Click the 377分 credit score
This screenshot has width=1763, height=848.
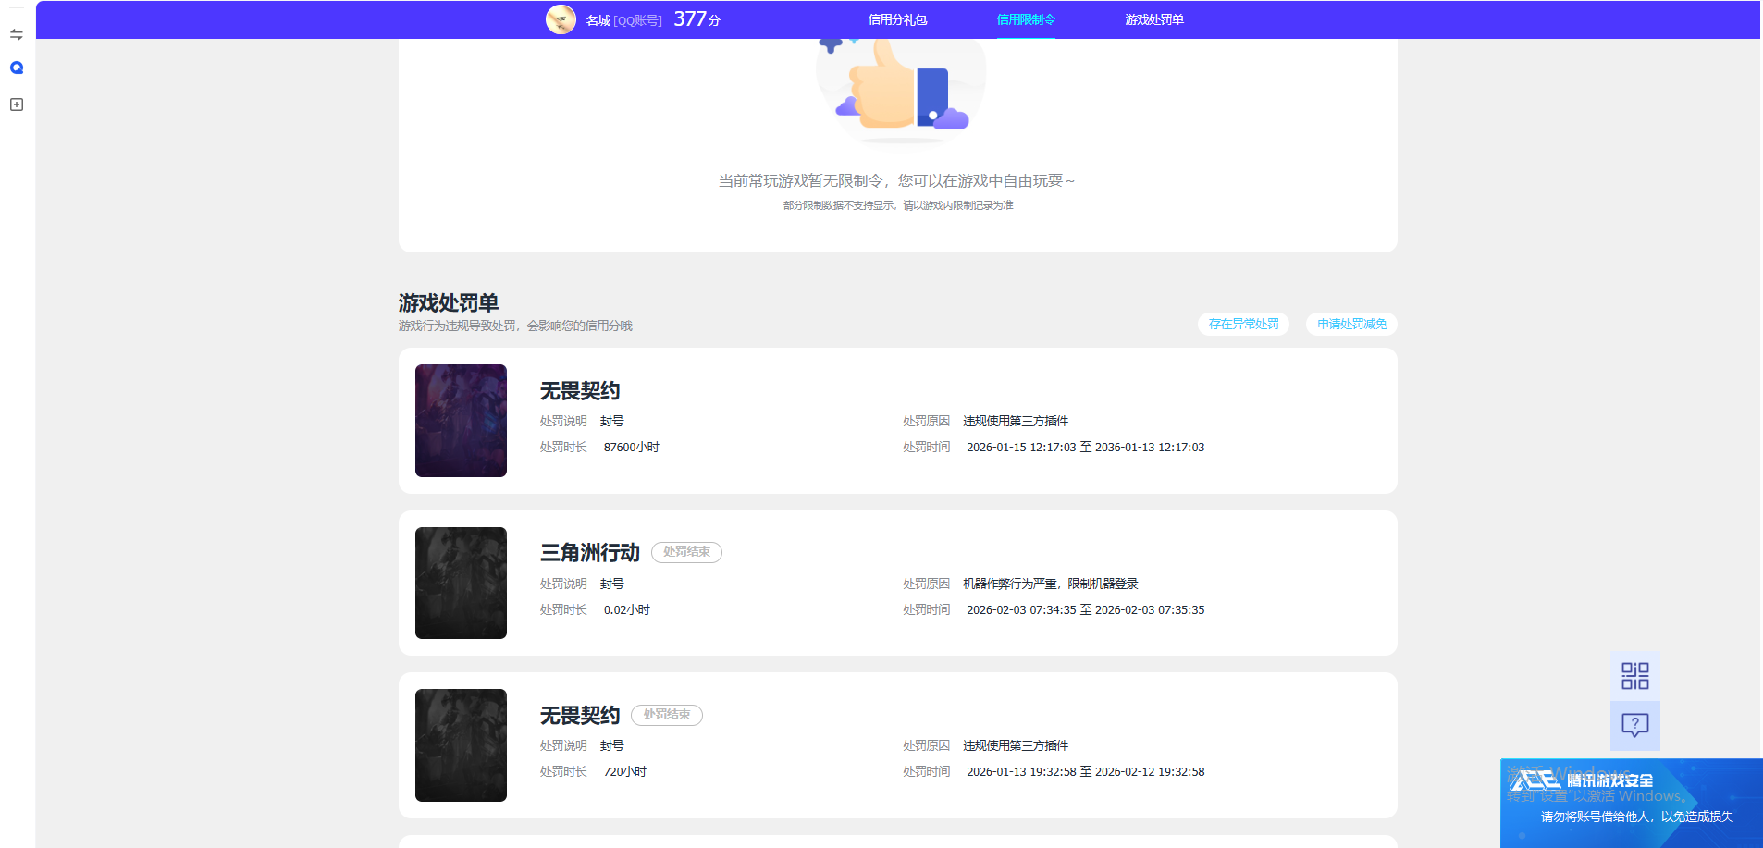click(x=697, y=19)
